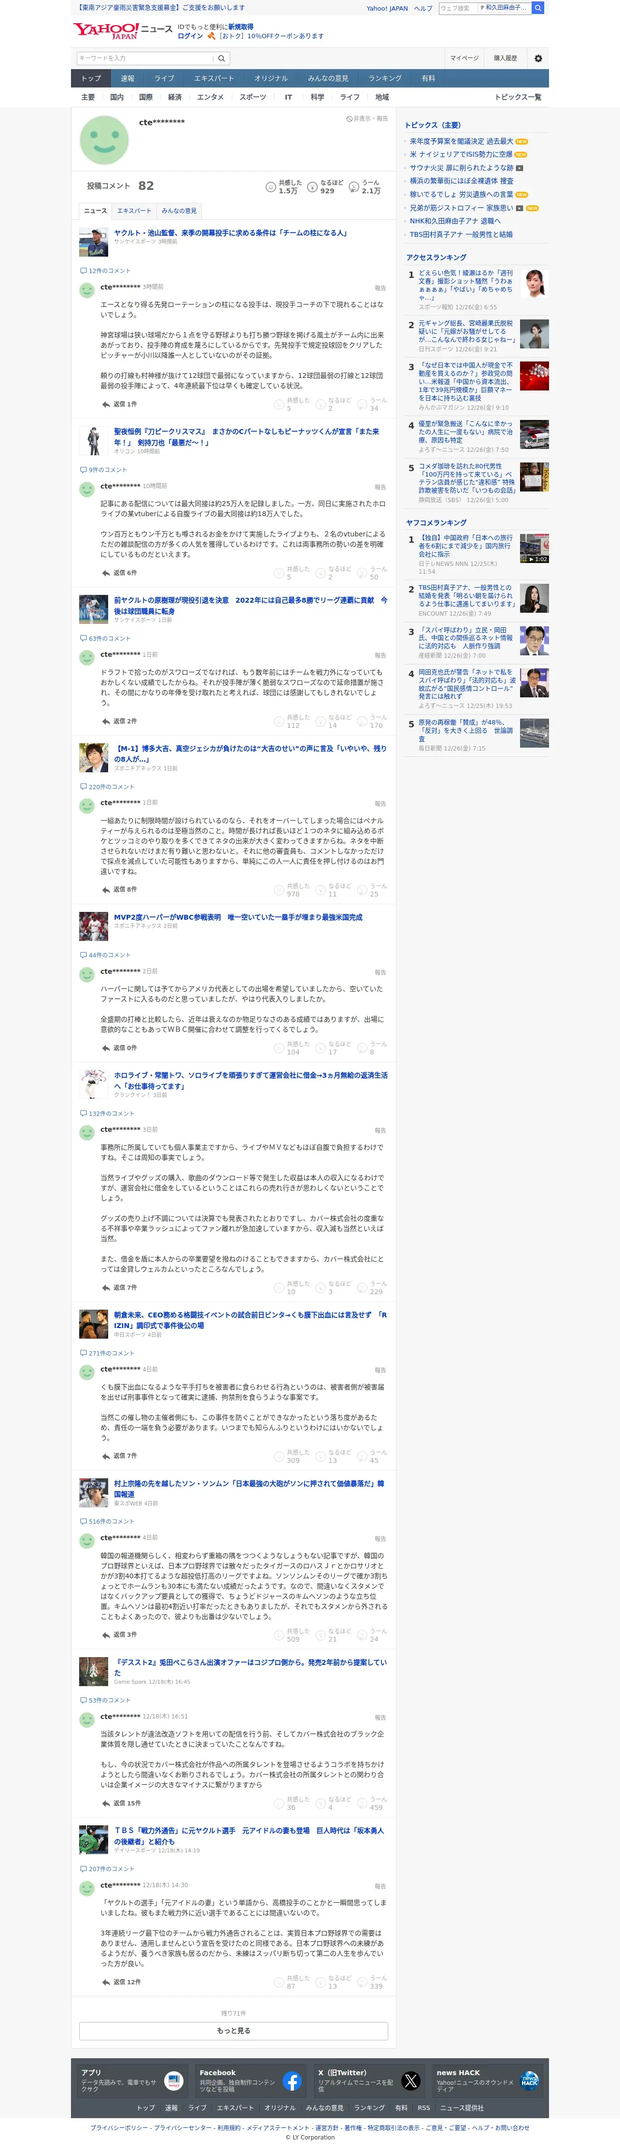Click the なるほど face icon showing 21
The width and height of the screenshot is (620, 2152).
click(x=321, y=1635)
